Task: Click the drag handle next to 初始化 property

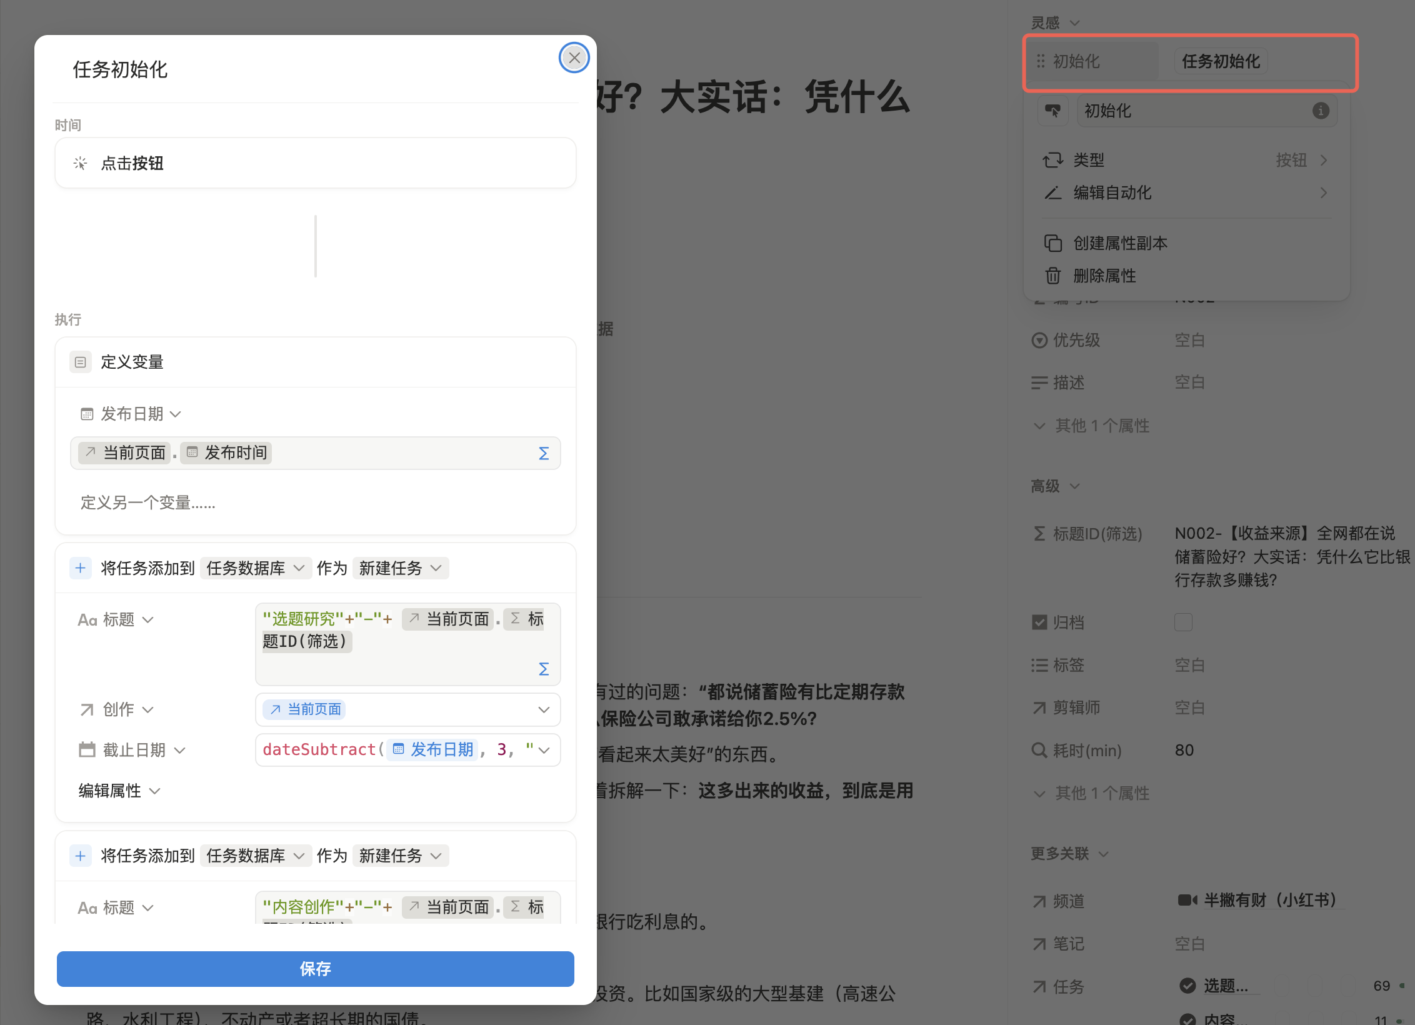Action: (1041, 61)
